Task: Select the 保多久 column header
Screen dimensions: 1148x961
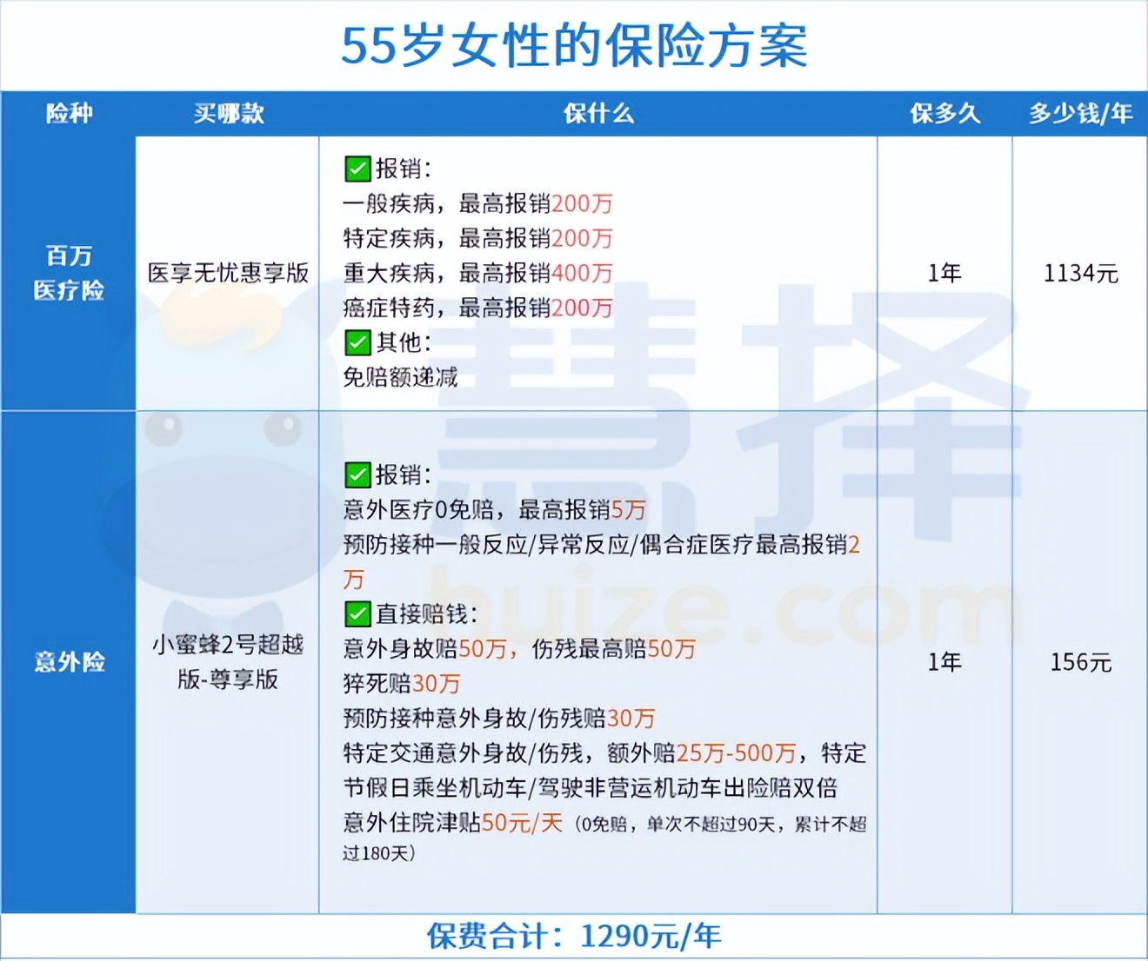Action: 944,112
